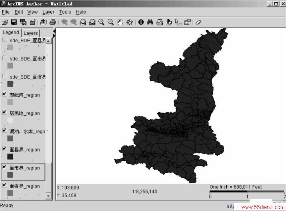Image resolution: width=286 pixels, height=211 pixels.
Task: Select the Pan hand tool
Action: [120, 22]
